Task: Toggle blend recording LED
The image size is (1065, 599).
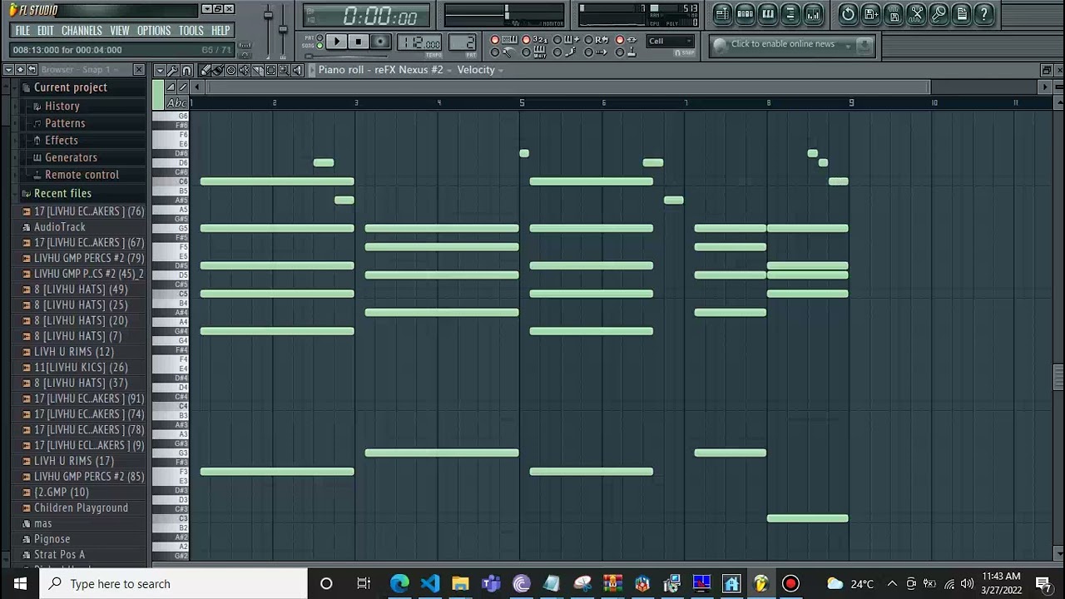Action: click(557, 40)
